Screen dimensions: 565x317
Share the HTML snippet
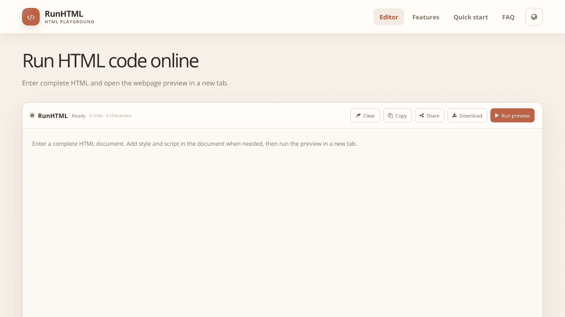(x=429, y=115)
